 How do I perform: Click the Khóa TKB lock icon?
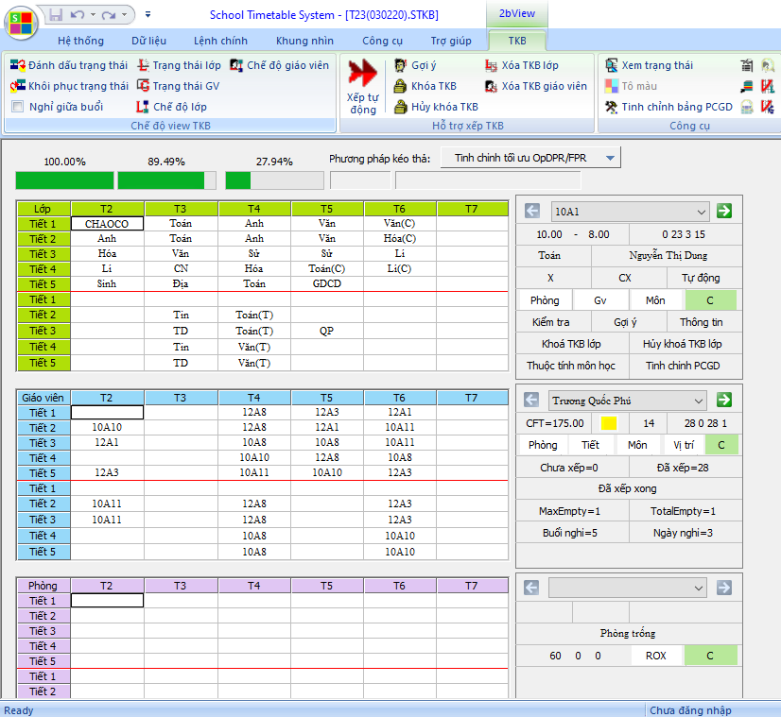tap(399, 86)
